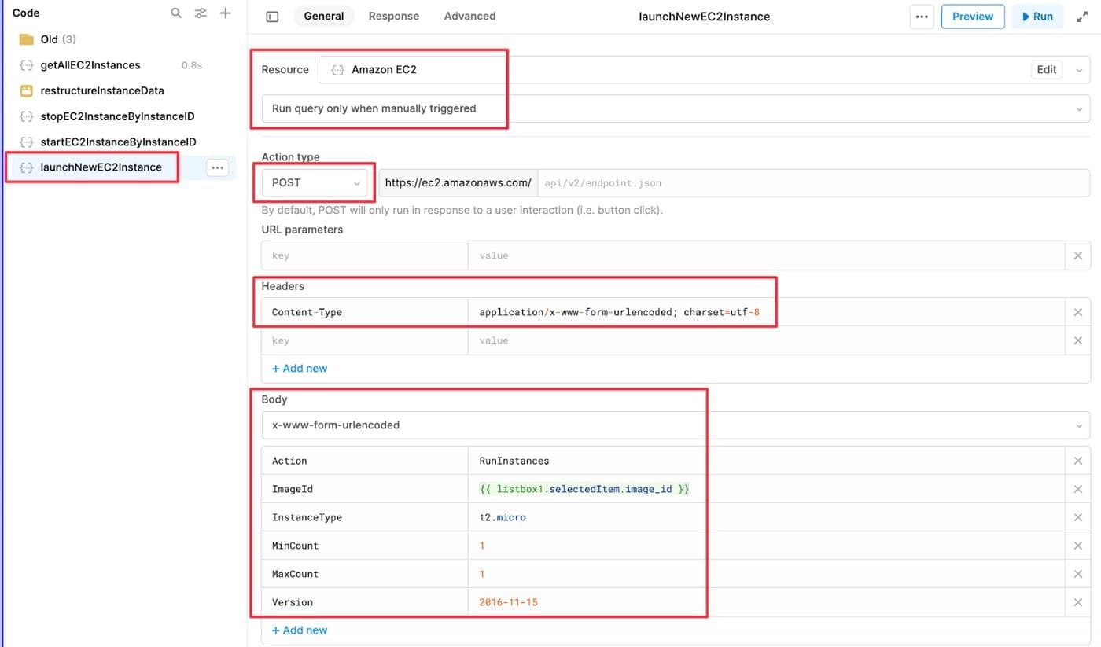This screenshot has width=1101, height=647.
Task: Open the overflow menu left of Preview
Action: pos(921,16)
